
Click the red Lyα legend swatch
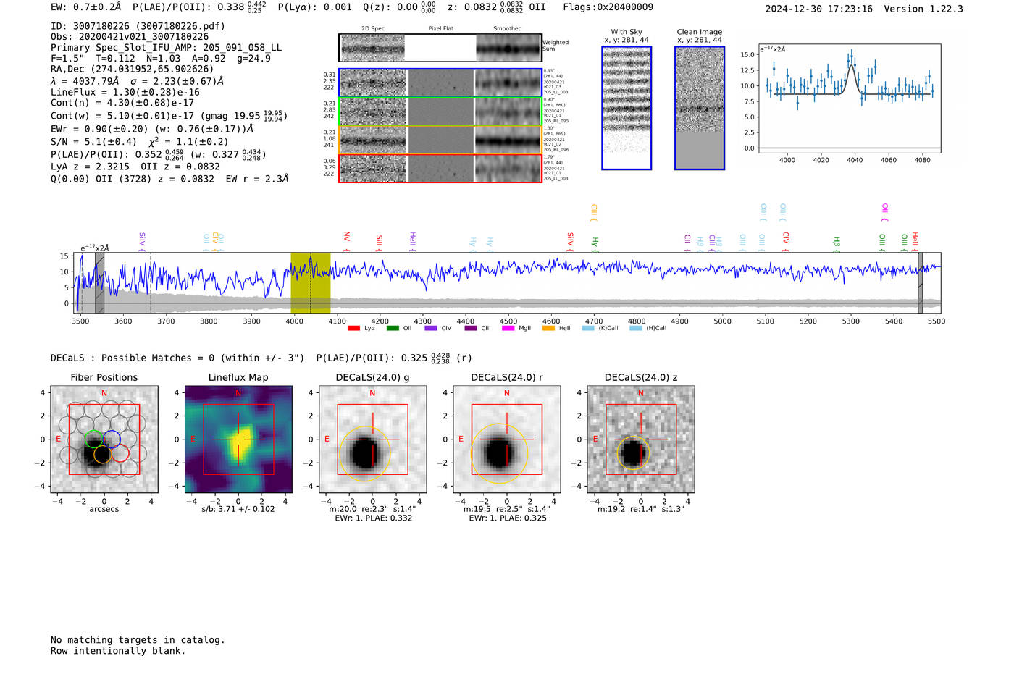(353, 328)
